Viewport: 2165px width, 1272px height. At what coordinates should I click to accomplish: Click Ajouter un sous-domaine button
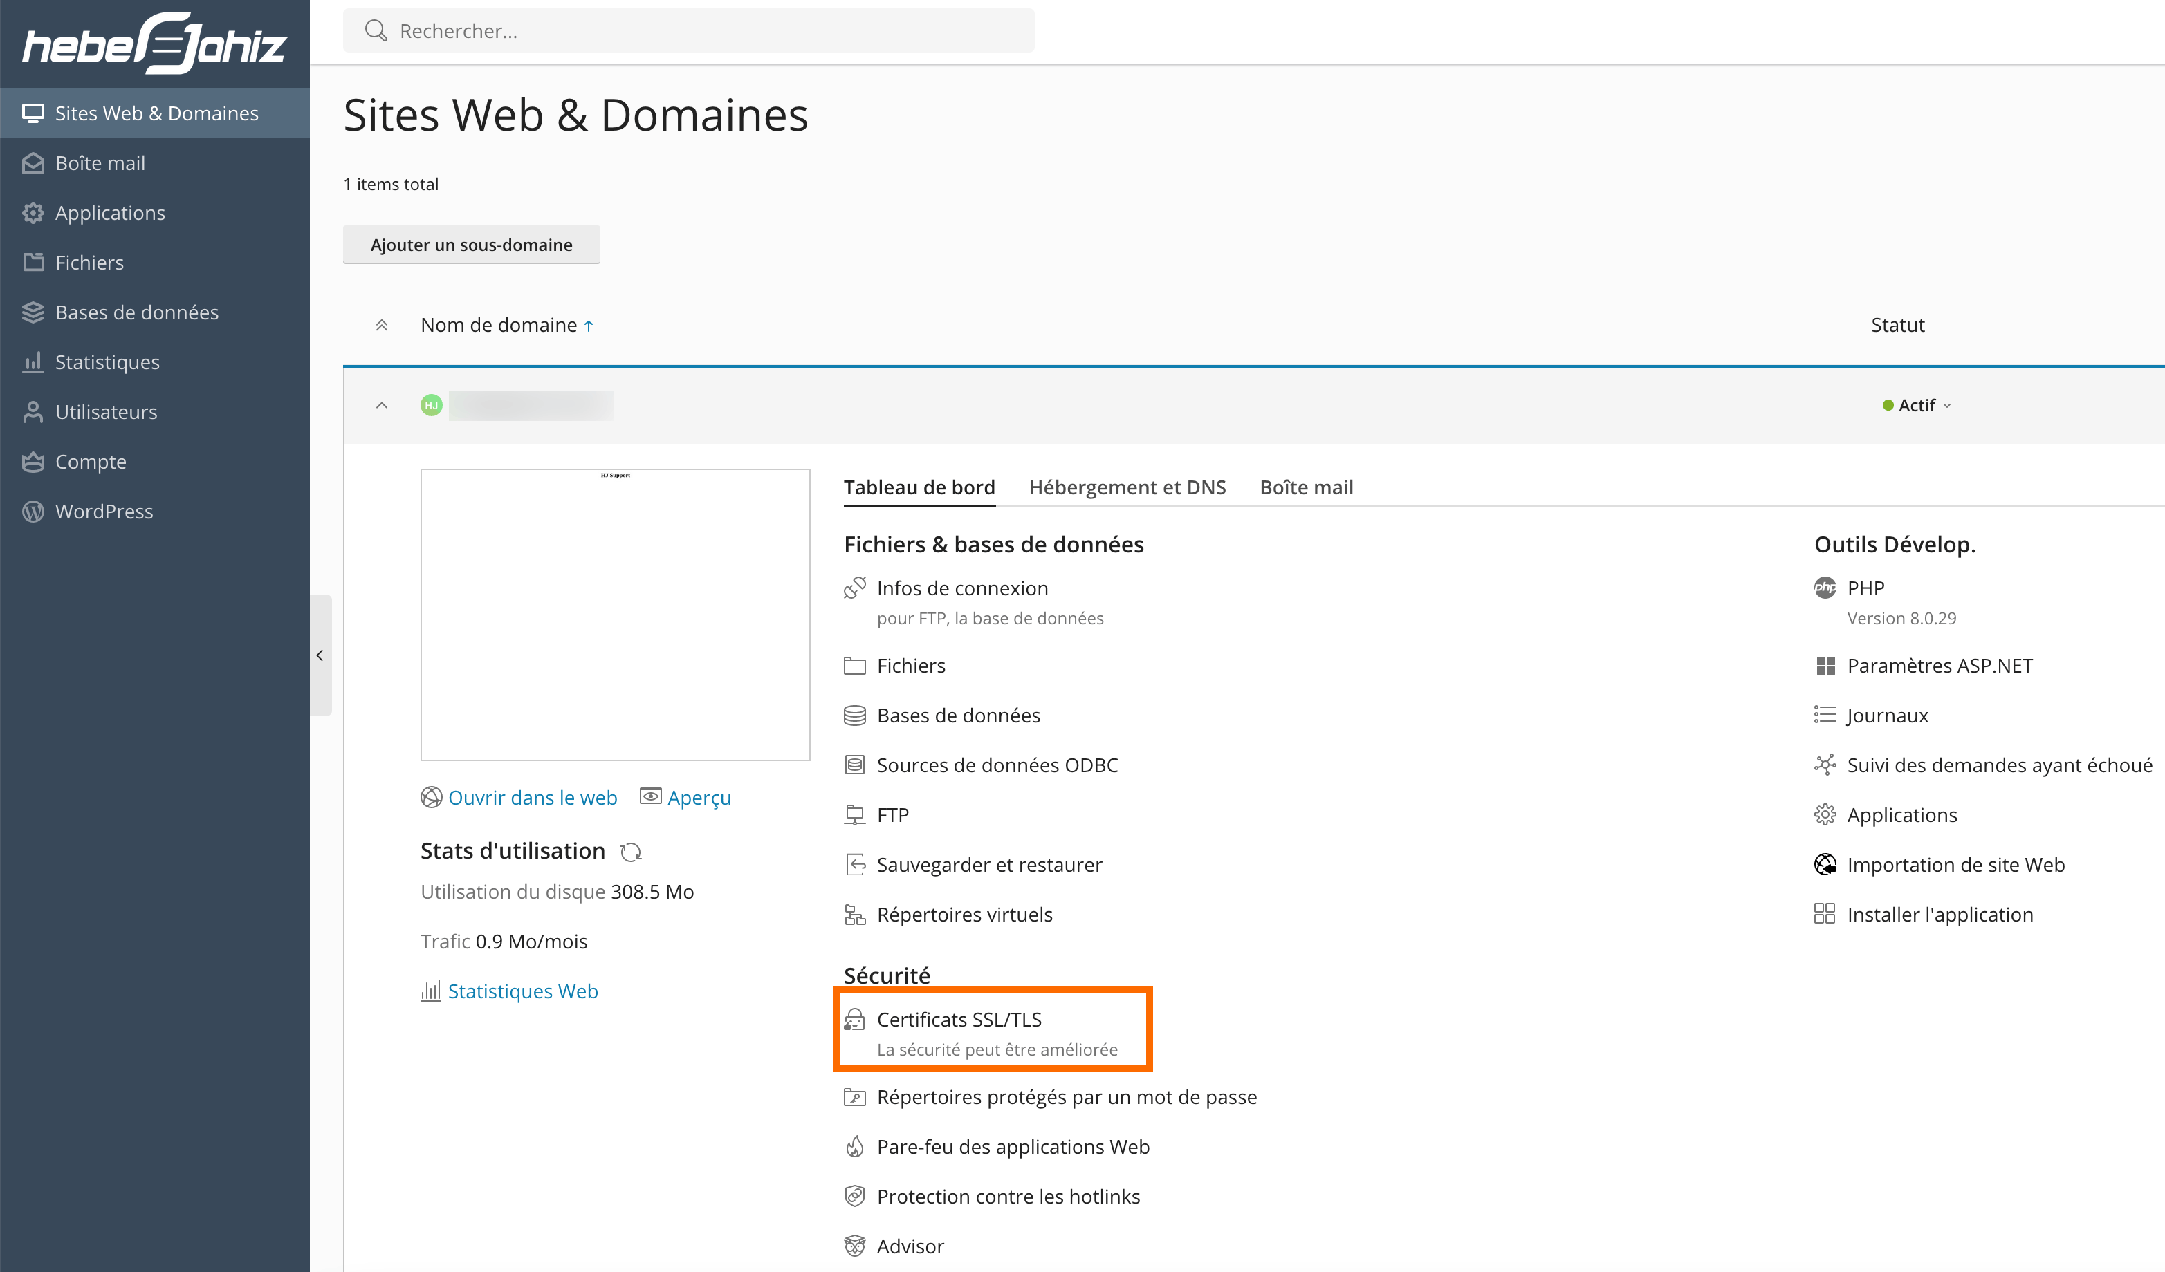pyautogui.click(x=471, y=245)
